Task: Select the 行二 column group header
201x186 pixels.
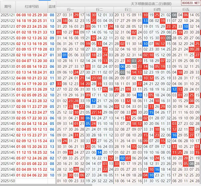Action: click(99, 10)
